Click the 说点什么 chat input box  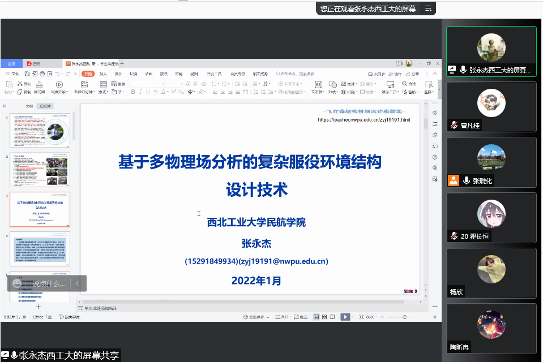pos(48,283)
